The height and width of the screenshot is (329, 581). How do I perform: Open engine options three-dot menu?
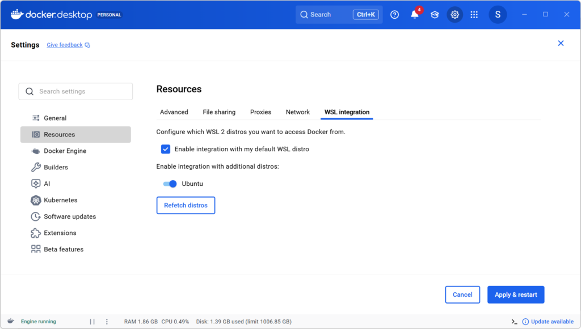coord(107,322)
